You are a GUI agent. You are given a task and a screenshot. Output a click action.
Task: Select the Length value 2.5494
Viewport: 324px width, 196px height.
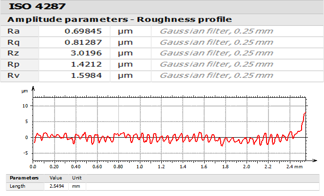point(57,186)
